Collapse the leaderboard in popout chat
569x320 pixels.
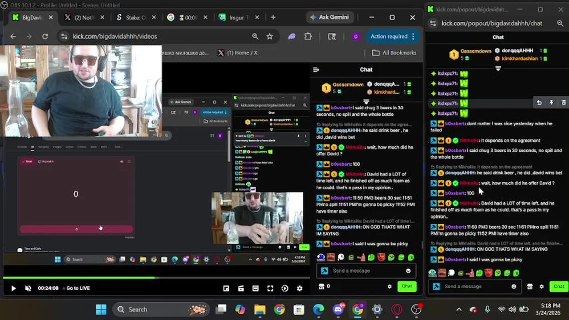click(498, 68)
